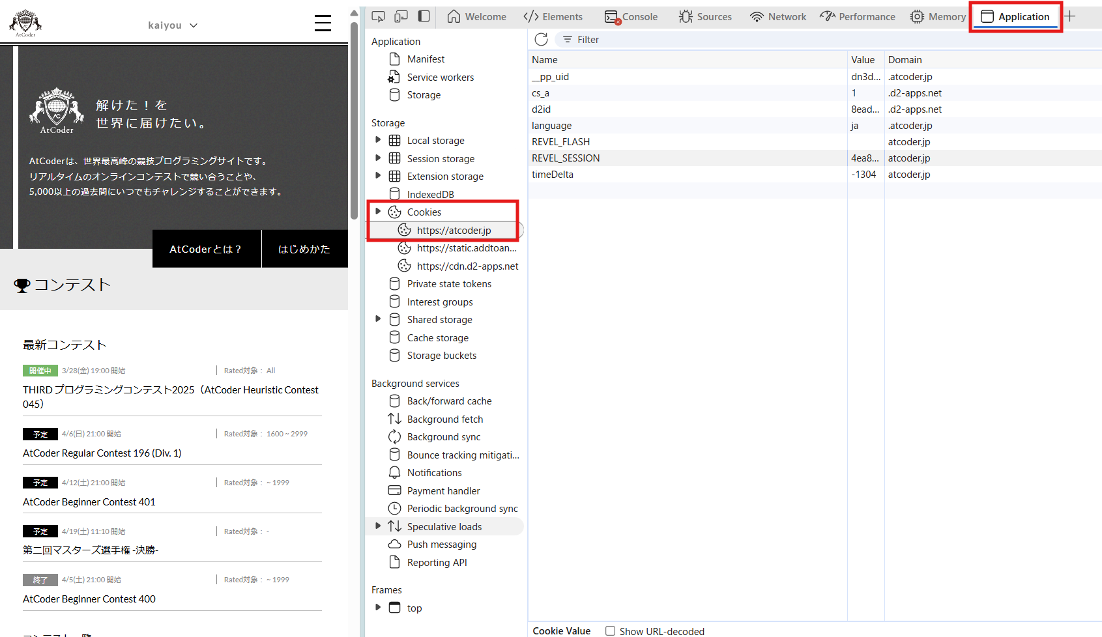The width and height of the screenshot is (1102, 637).
Task: Collapse the Cookies tree node arrow
Action: click(x=378, y=212)
